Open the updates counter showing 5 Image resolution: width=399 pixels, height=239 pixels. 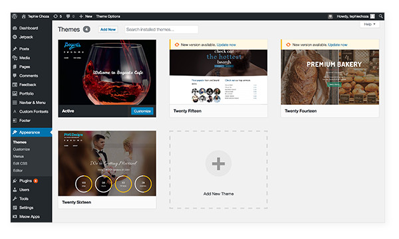click(x=57, y=16)
